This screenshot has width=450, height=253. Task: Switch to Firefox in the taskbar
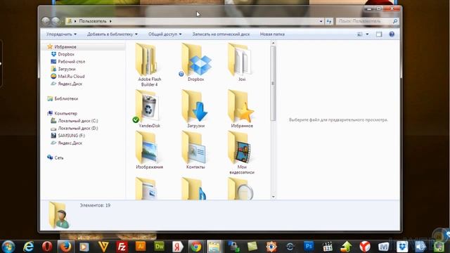click(x=65, y=247)
